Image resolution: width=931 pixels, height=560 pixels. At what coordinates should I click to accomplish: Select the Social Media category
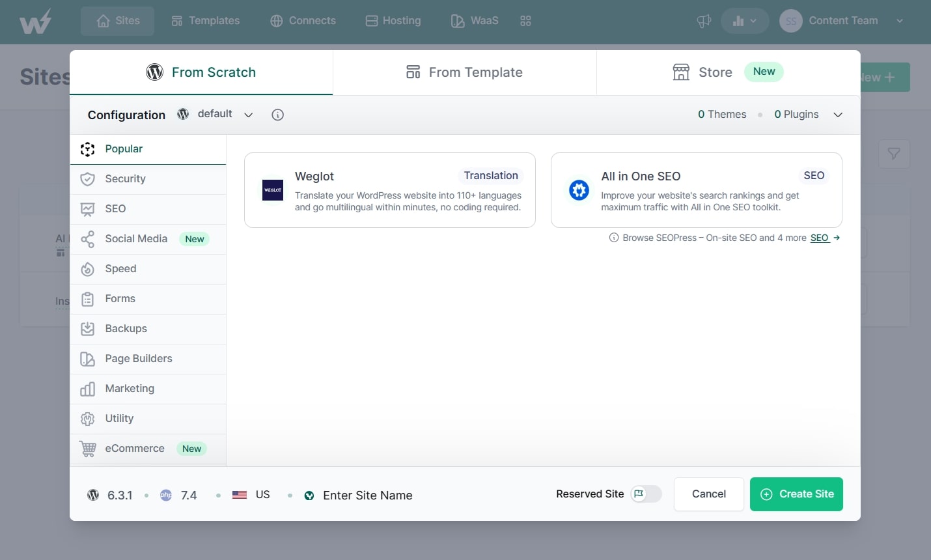click(x=148, y=239)
